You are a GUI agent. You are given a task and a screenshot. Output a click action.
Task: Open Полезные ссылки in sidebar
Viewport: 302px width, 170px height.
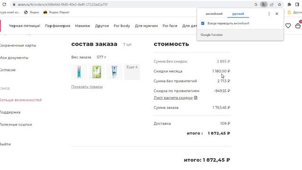[16, 125]
